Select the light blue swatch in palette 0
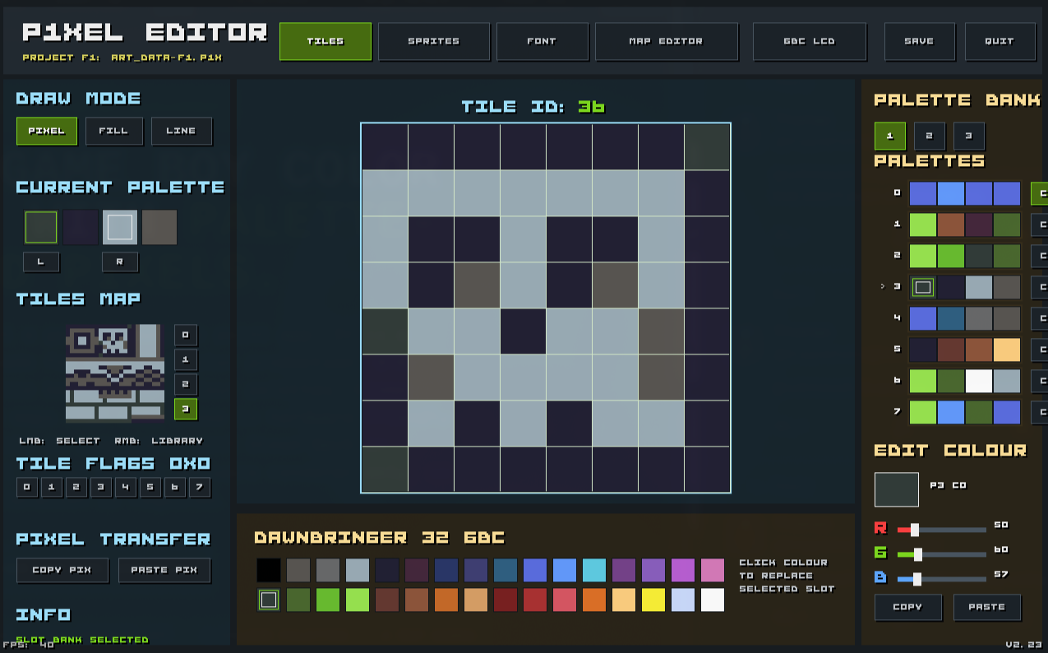The image size is (1048, 653). [x=951, y=193]
